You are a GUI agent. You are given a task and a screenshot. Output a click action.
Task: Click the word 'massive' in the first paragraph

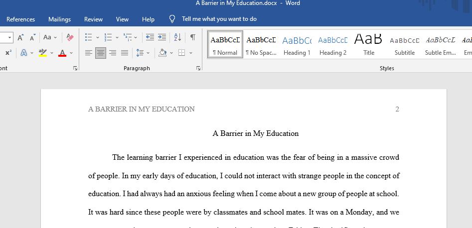(x=364, y=157)
